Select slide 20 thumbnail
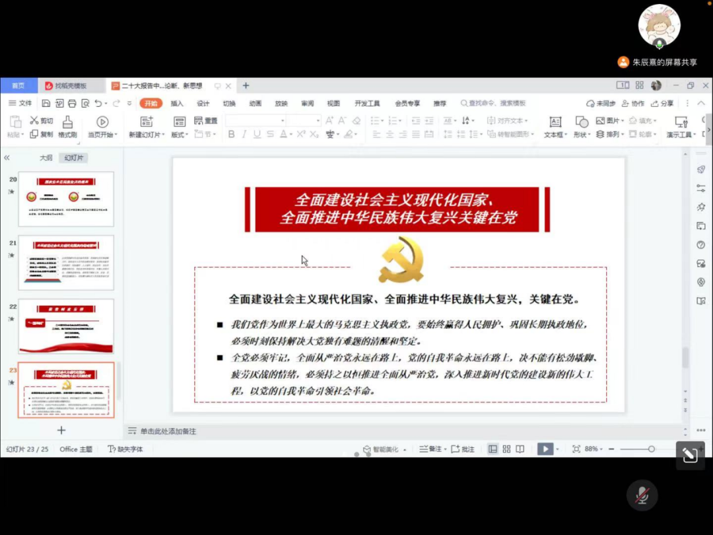 point(66,199)
